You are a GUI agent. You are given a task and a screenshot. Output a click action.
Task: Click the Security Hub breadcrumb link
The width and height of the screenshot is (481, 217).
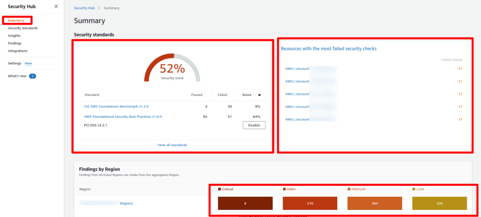coord(84,8)
